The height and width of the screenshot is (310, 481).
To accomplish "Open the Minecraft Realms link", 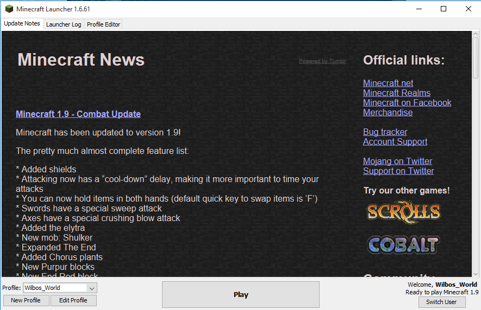I will [x=397, y=93].
